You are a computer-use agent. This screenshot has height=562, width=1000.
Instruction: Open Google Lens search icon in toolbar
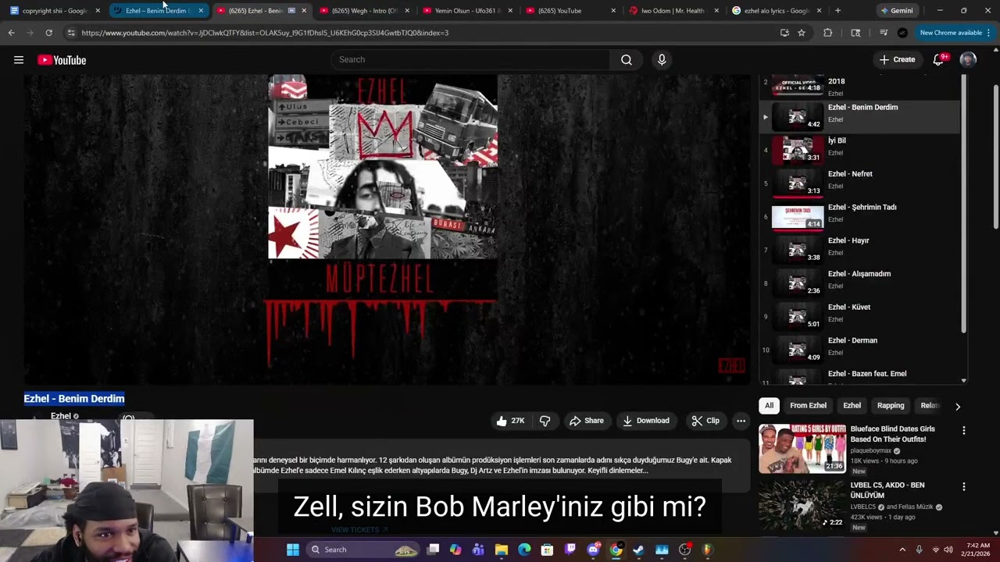[855, 33]
